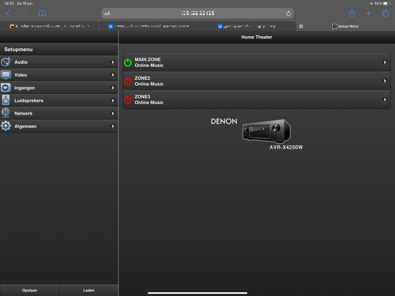The width and height of the screenshot is (395, 296).
Task: Select the Ingangen arrow icon
Action: [x=5, y=88]
